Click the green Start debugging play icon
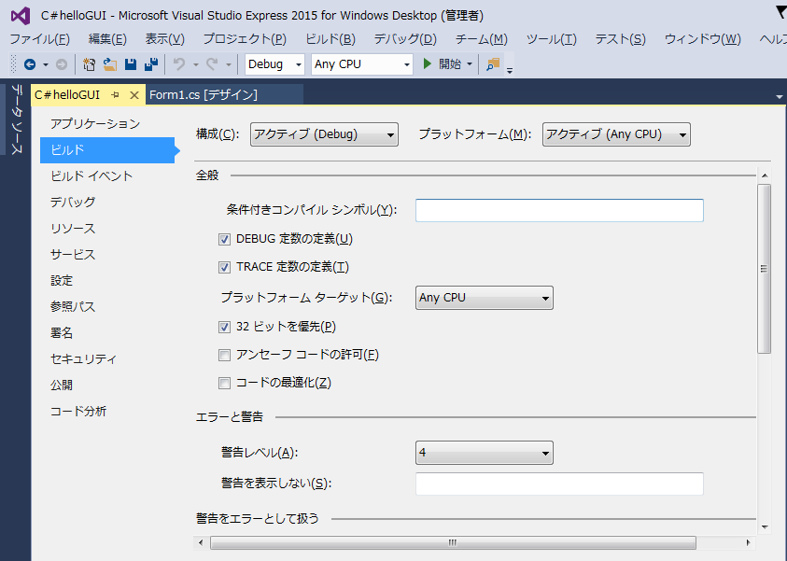 (428, 63)
